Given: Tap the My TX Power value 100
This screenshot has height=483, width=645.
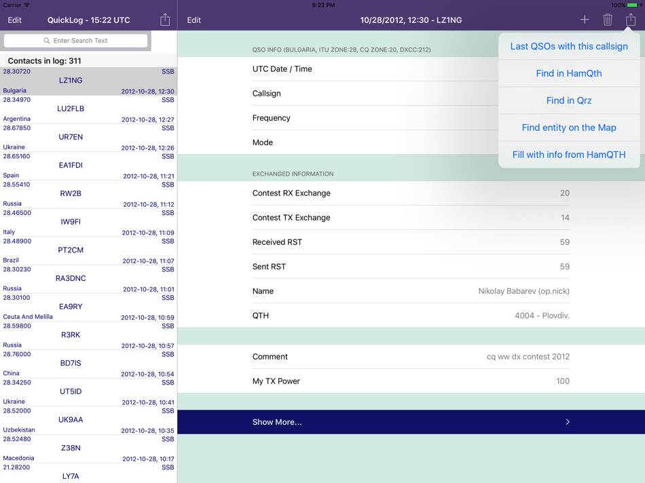Looking at the screenshot, I should 563,381.
